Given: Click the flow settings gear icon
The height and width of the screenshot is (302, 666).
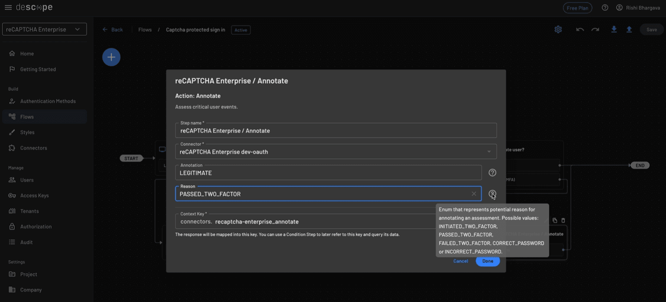Looking at the screenshot, I should [x=558, y=30].
